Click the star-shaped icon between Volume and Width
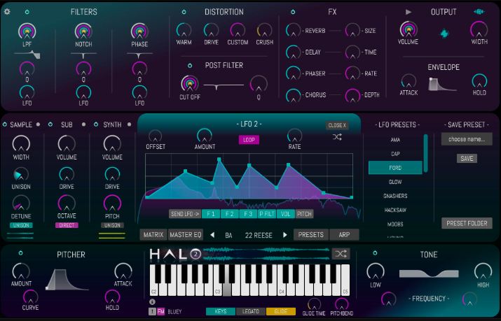 point(444,34)
